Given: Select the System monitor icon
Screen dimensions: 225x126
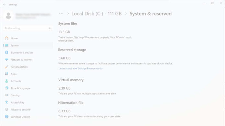Looking at the screenshot, I should click(x=6, y=45).
